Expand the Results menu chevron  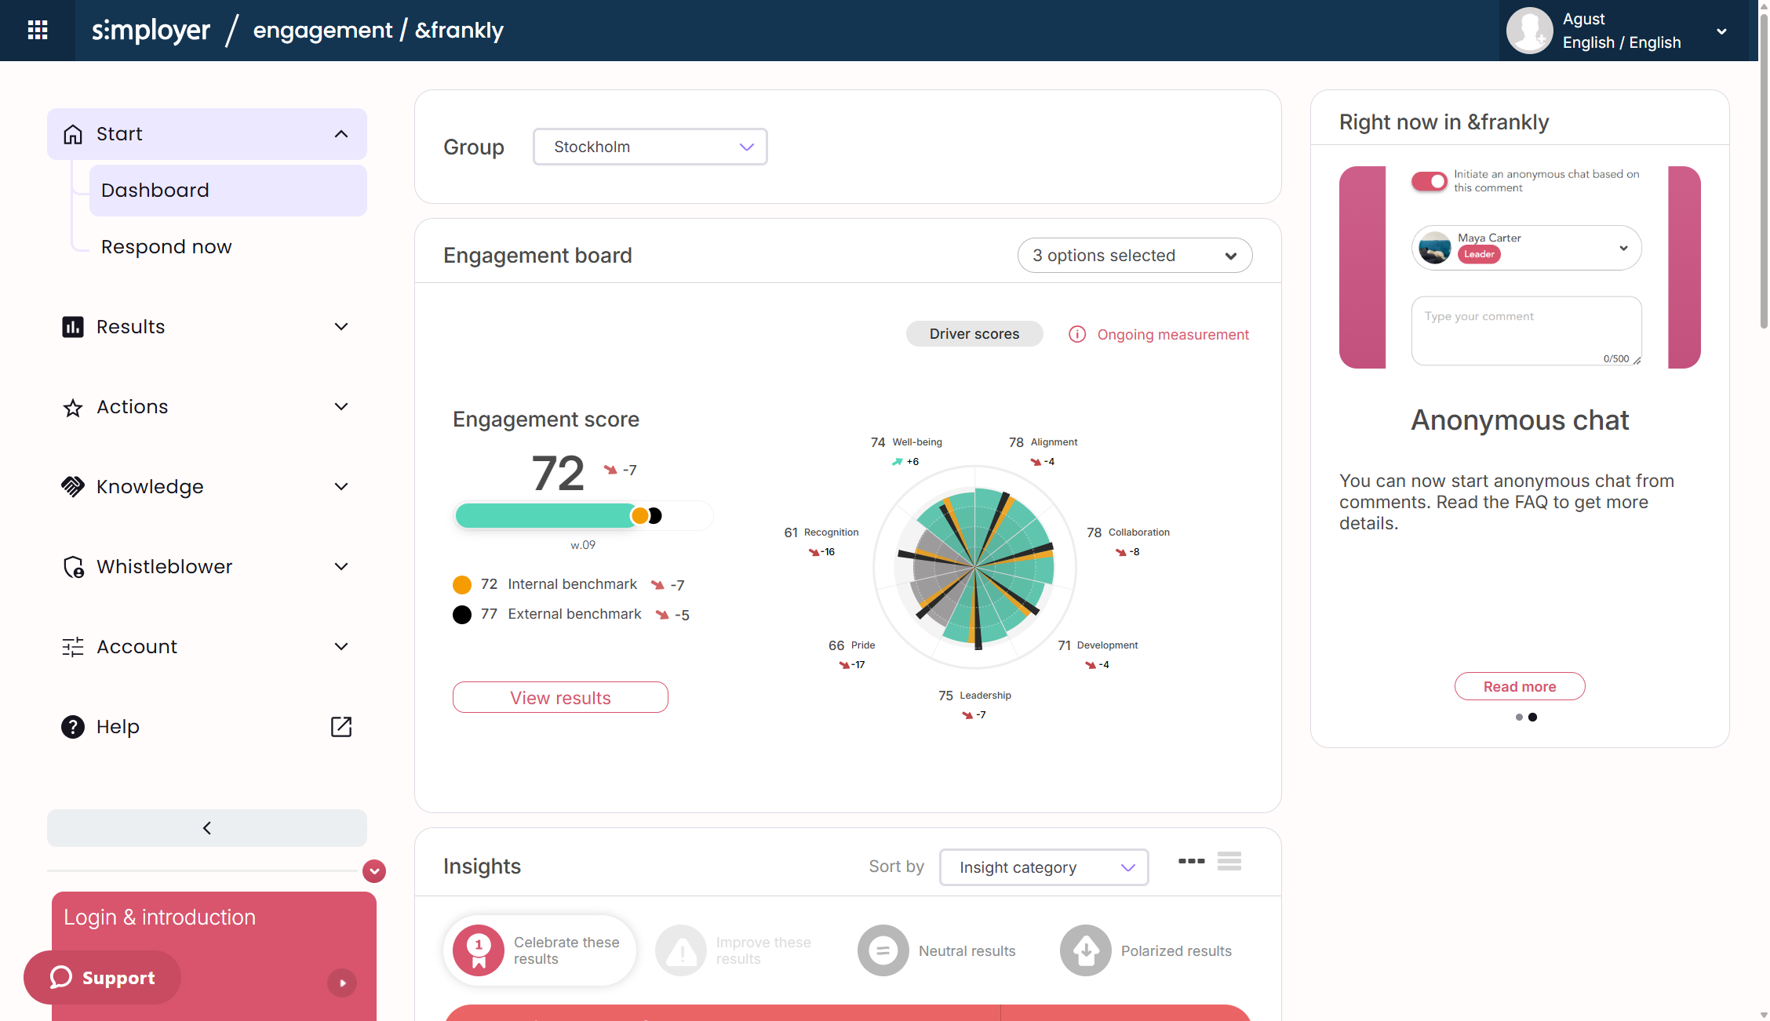tap(341, 327)
